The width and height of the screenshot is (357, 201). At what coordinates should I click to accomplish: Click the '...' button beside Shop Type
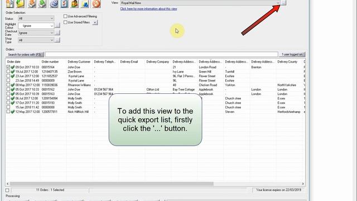click(57, 40)
